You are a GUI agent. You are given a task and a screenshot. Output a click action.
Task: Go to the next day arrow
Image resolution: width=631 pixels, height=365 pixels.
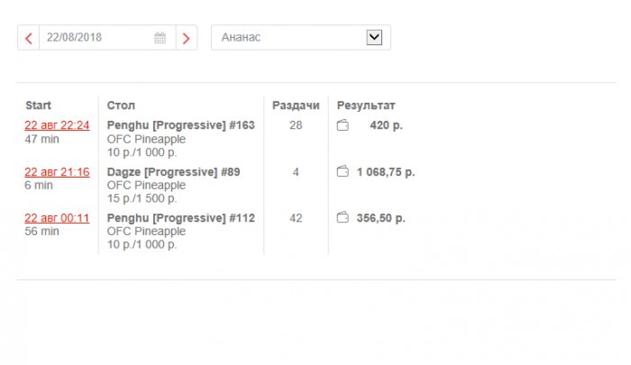point(187,38)
